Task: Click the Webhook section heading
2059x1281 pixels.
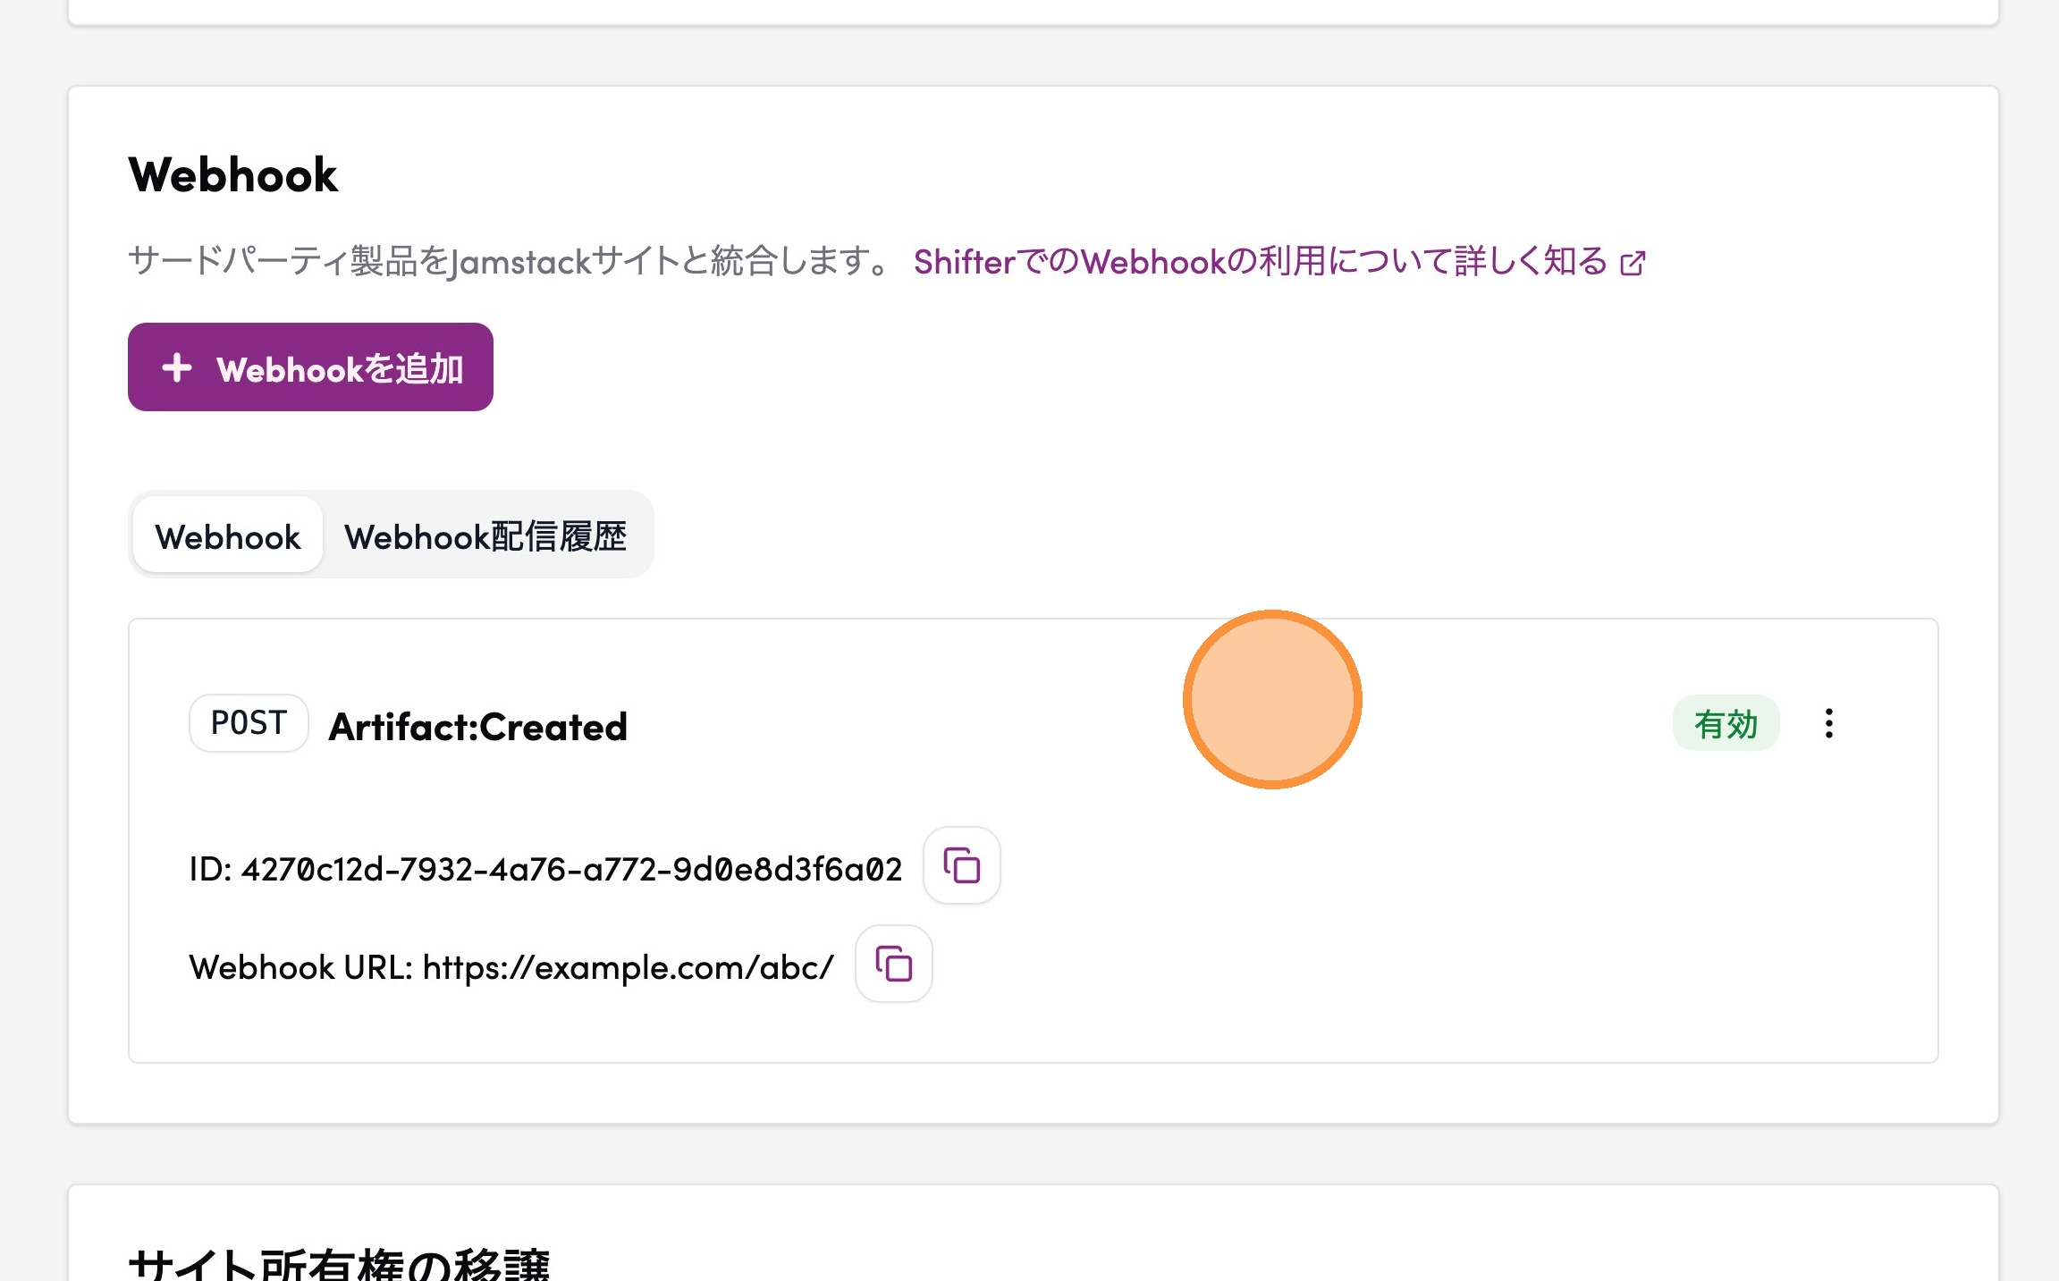Action: [x=233, y=174]
